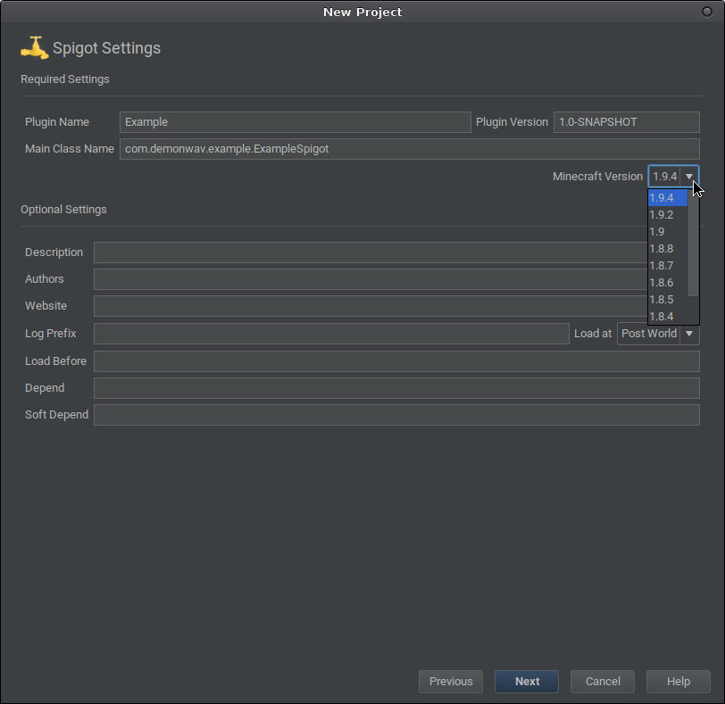Pick version 1.8.6 in dropdown list

pyautogui.click(x=667, y=283)
